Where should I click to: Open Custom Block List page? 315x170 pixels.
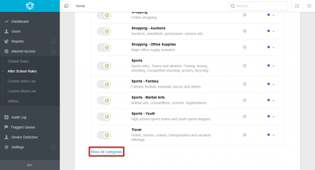coord(22,91)
